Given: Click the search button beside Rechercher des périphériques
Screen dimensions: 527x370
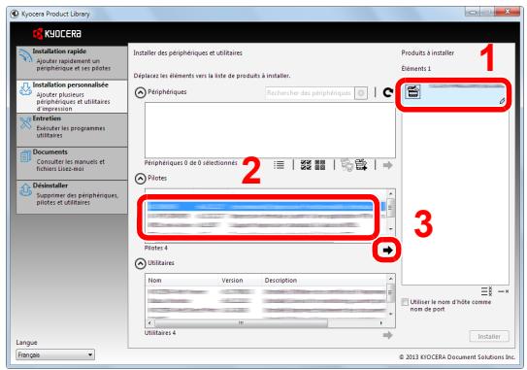Looking at the screenshot, I should pos(361,93).
